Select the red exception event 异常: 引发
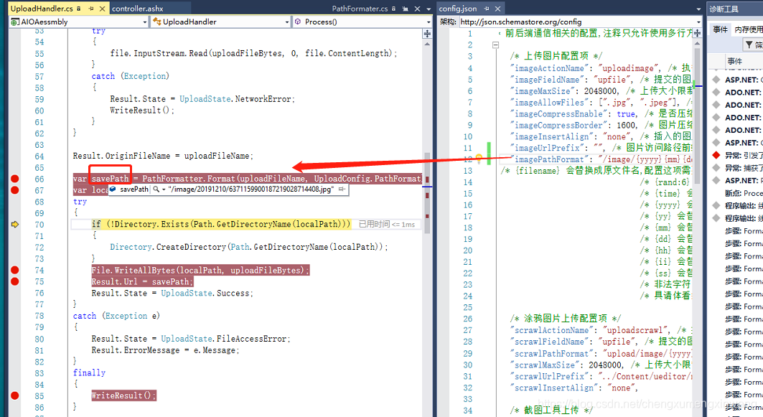This screenshot has width=763, height=417. click(738, 155)
